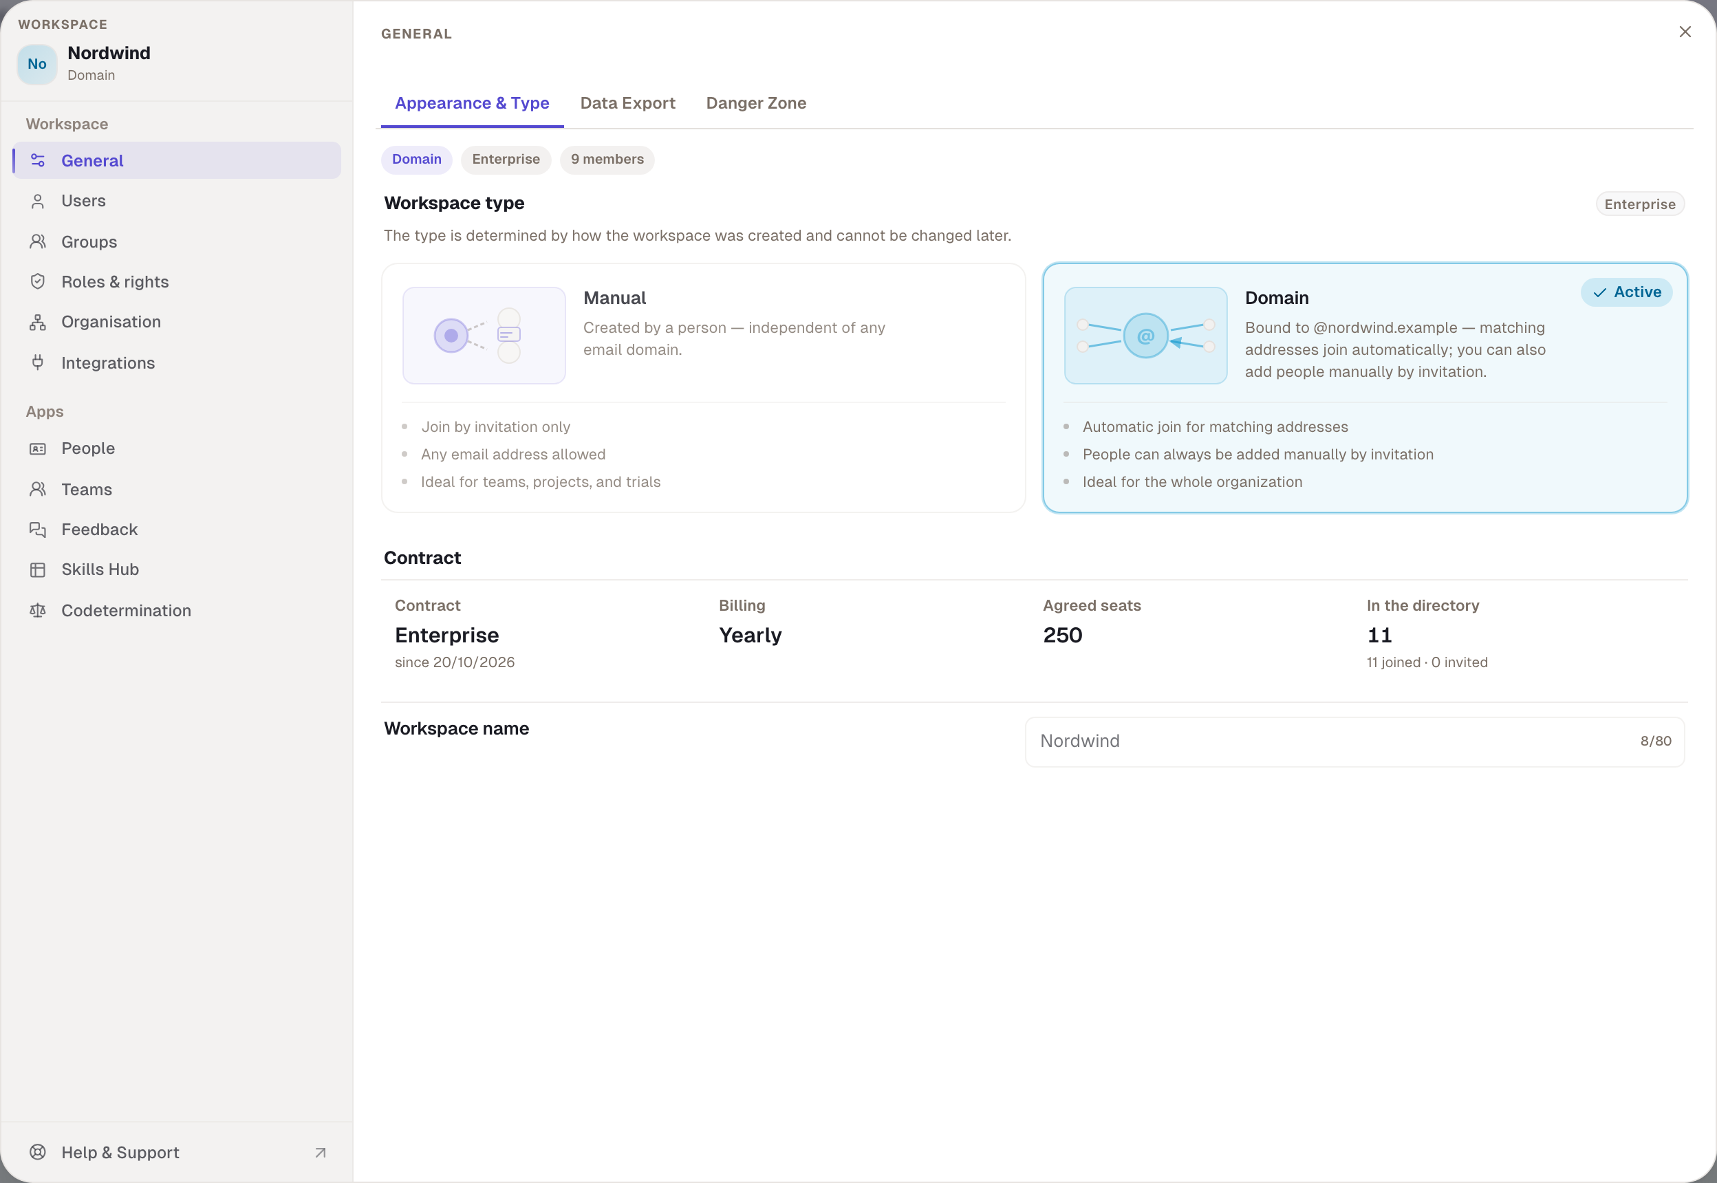Click the Nordwind 'No' workspace avatar
This screenshot has height=1183, width=1717.
tap(37, 65)
